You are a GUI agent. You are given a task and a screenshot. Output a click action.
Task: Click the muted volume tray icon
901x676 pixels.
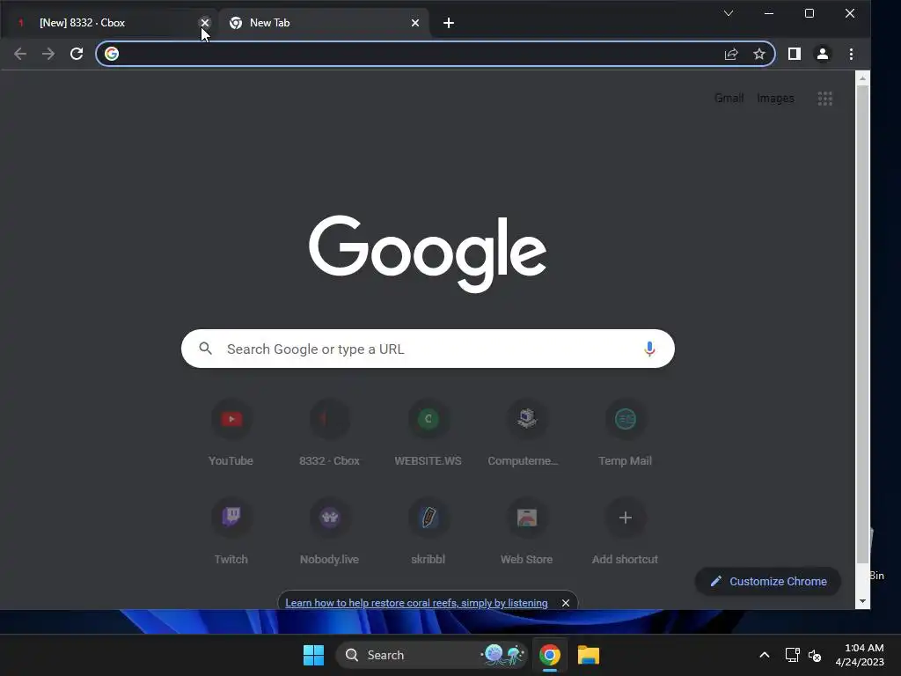[x=815, y=655]
